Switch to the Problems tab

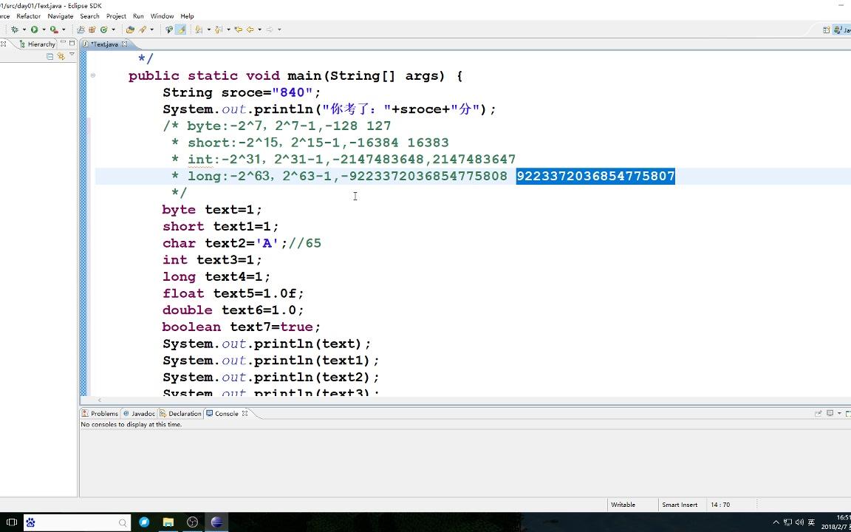coord(100,414)
